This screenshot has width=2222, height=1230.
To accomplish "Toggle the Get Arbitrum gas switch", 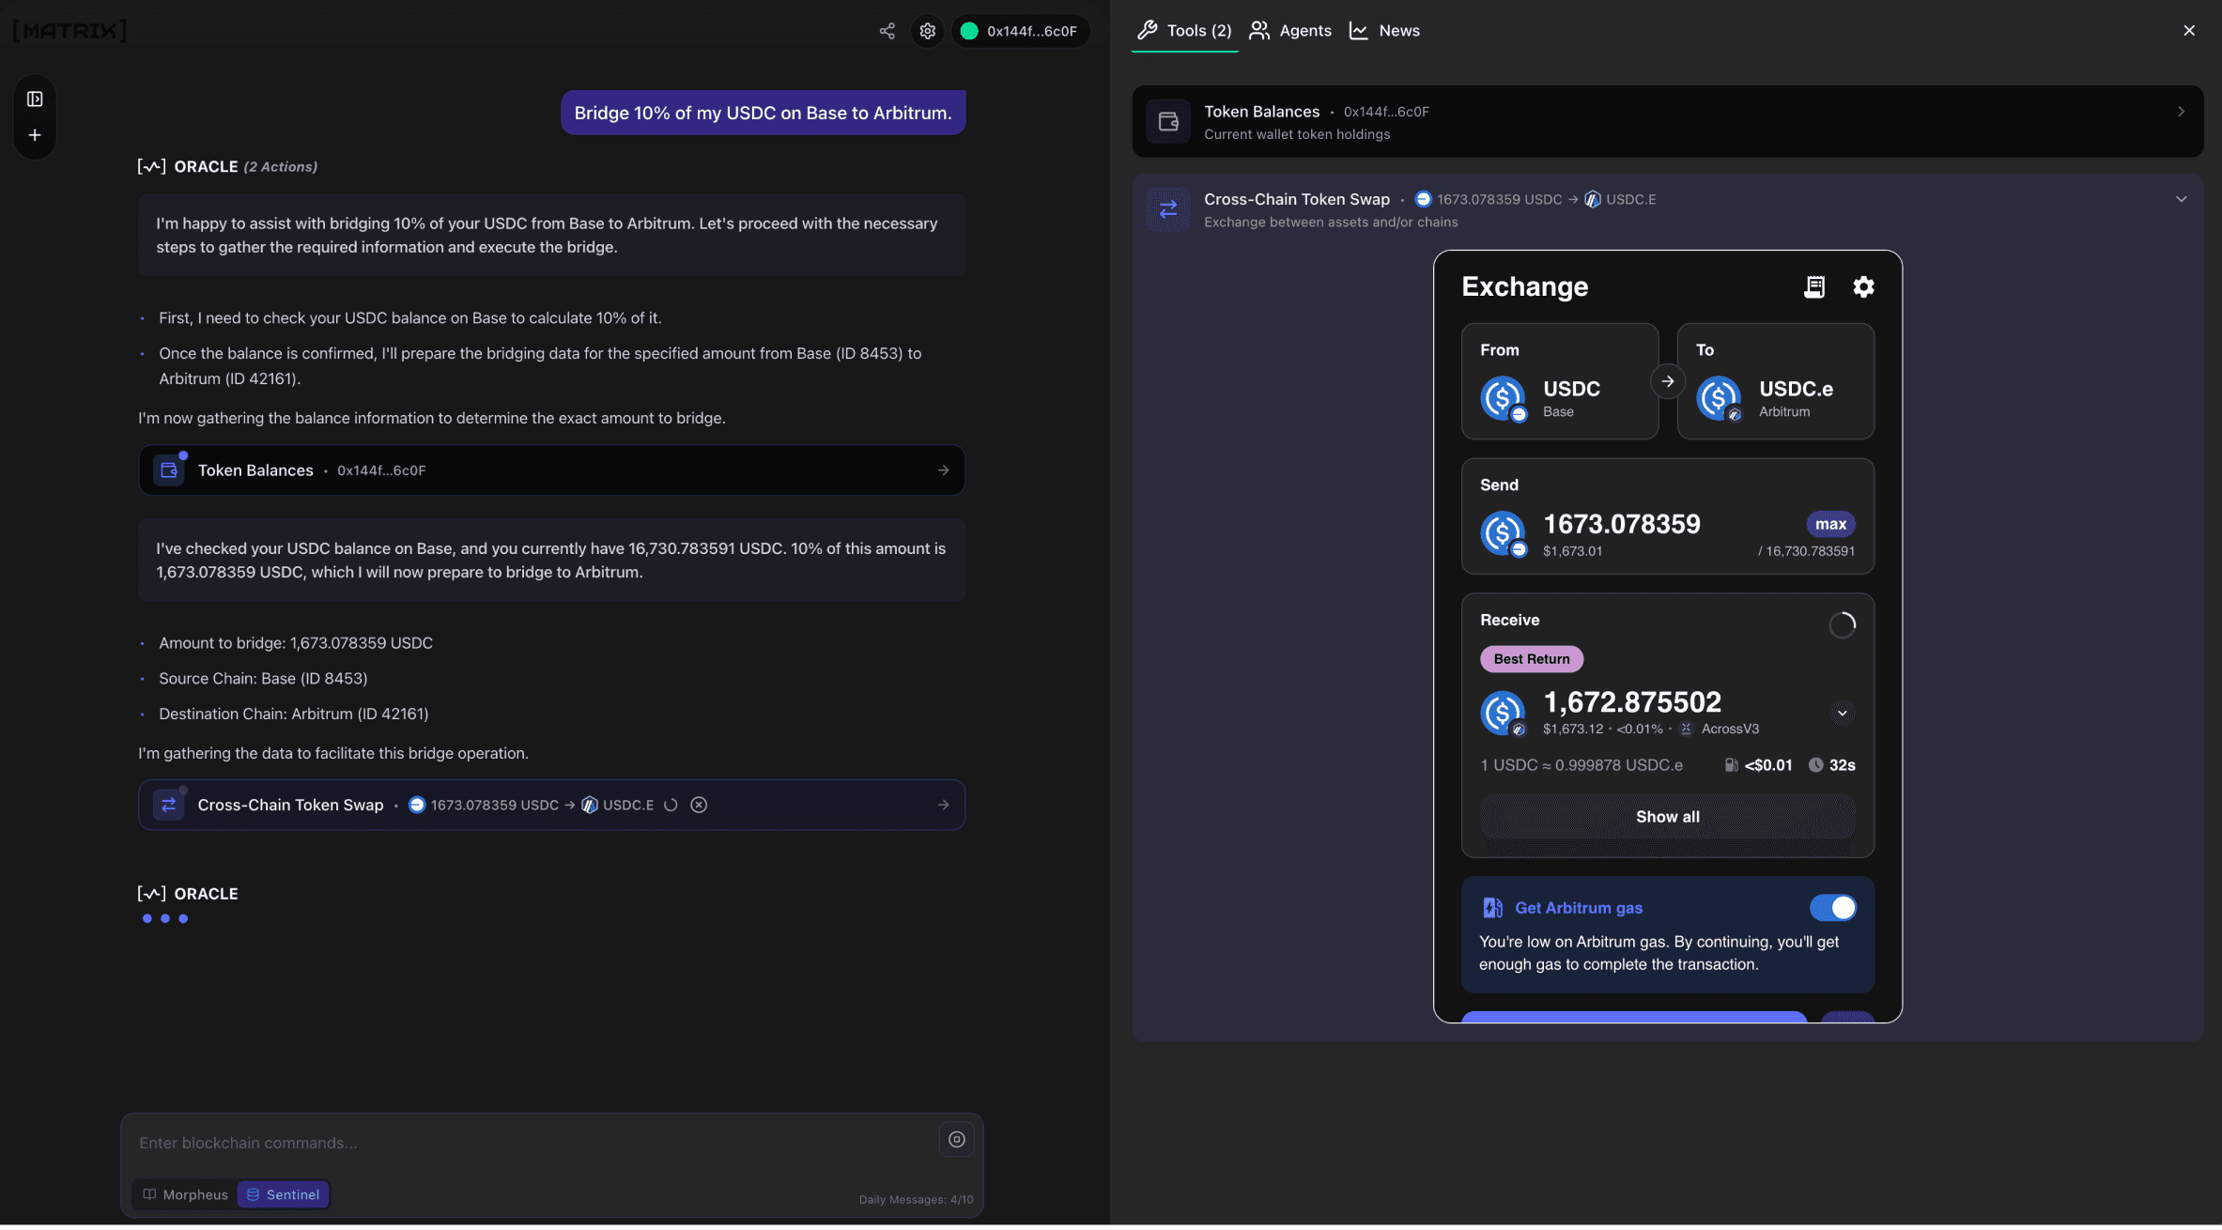I will pyautogui.click(x=1834, y=907).
